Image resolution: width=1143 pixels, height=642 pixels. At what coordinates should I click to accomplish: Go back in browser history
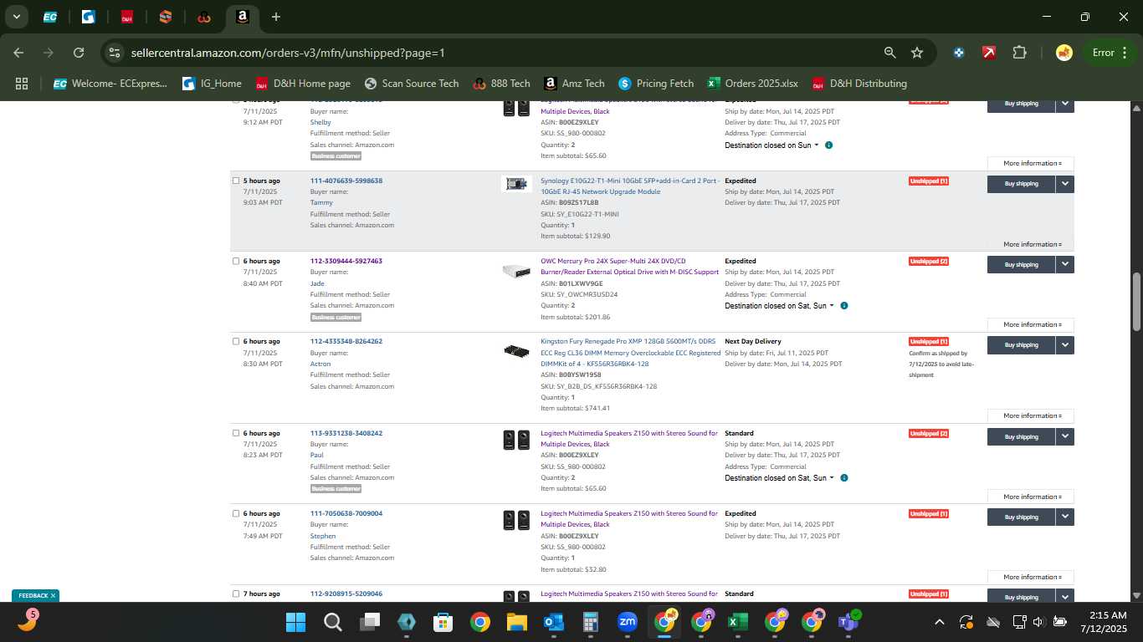pos(18,53)
